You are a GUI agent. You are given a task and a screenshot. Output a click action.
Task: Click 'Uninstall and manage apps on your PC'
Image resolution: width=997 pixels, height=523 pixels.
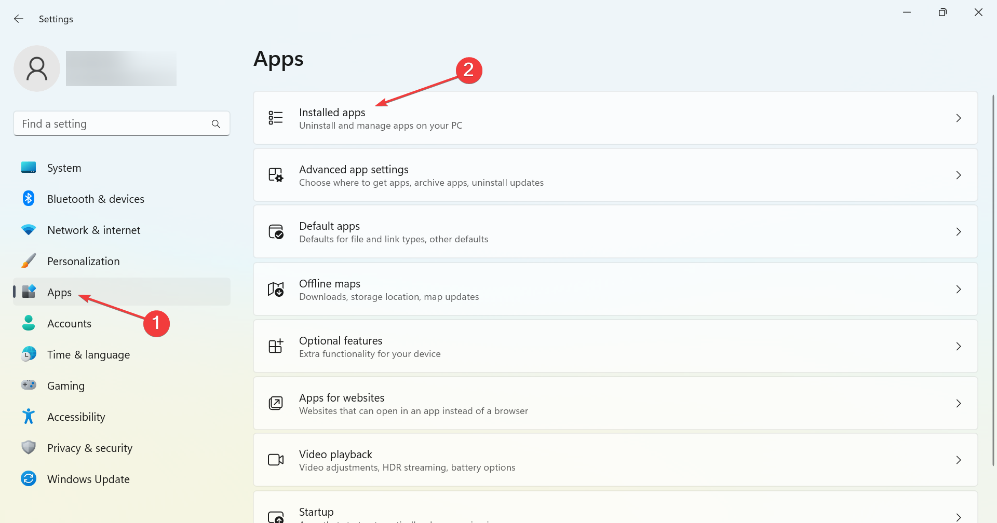(x=381, y=126)
